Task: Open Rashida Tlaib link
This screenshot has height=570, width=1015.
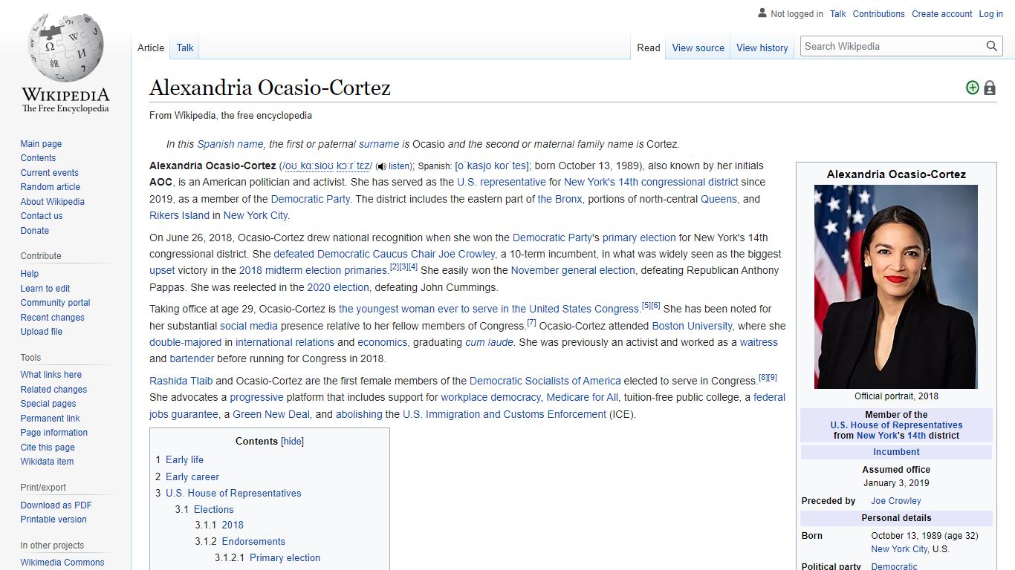Action: point(181,381)
